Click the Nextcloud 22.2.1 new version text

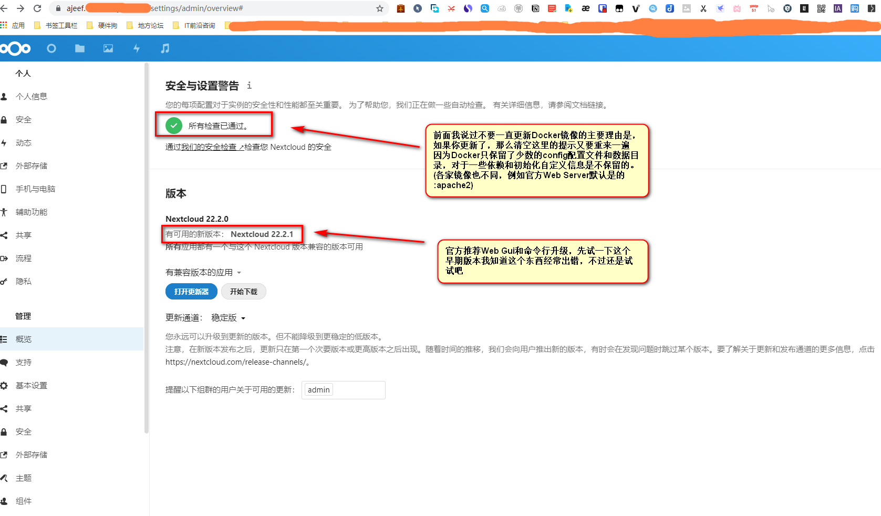point(262,234)
